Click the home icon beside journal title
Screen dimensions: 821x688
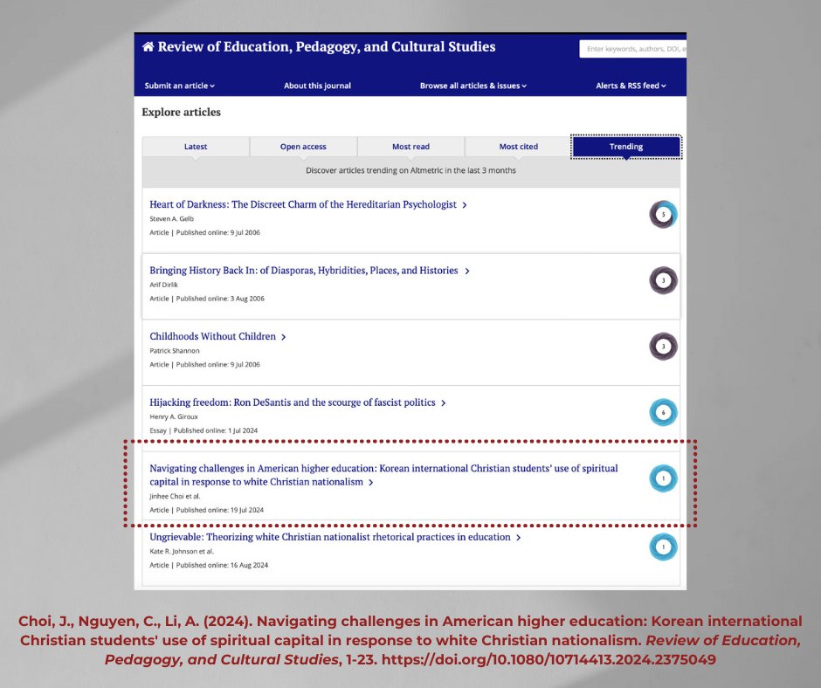148,46
